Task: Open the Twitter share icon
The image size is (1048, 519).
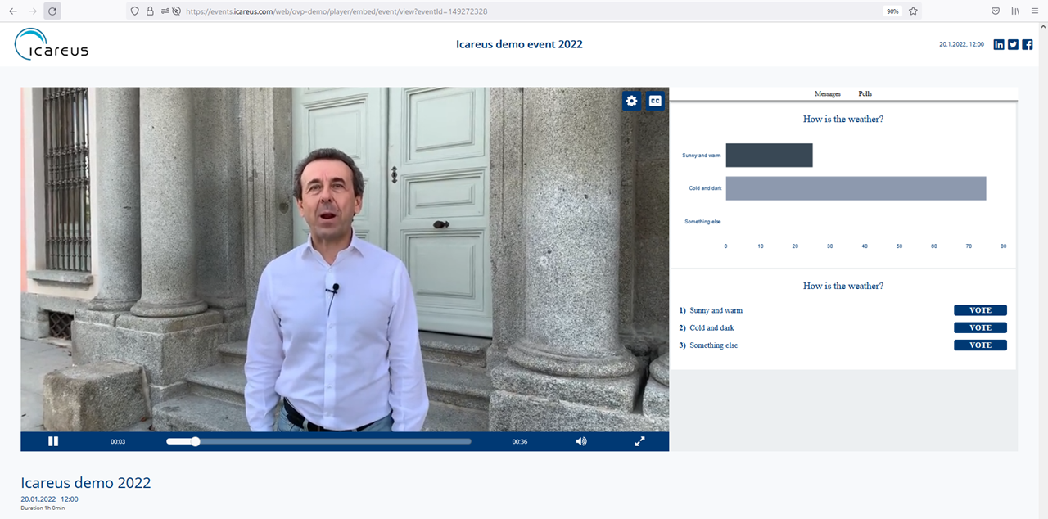Action: click(x=1013, y=44)
